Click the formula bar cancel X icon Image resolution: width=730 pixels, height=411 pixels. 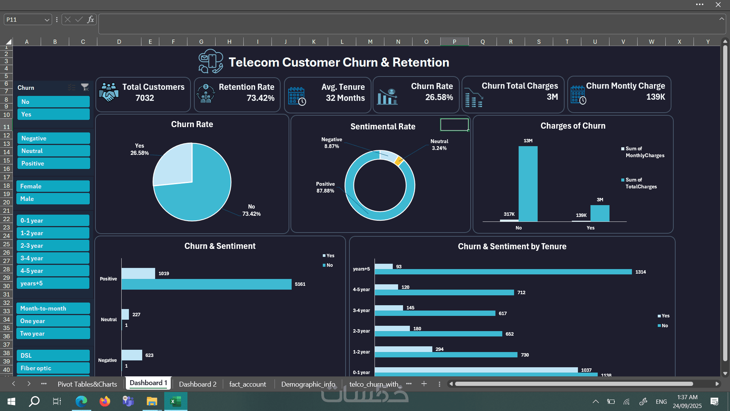pyautogui.click(x=68, y=19)
